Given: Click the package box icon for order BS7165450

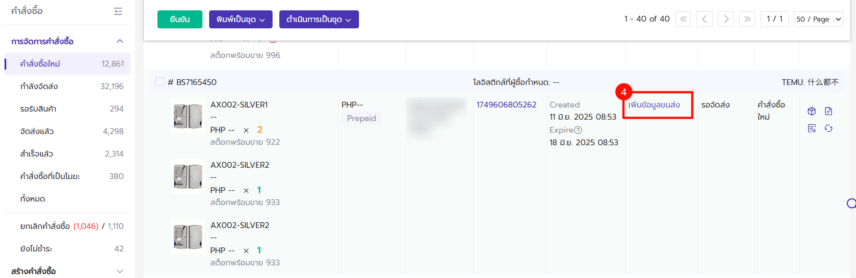Looking at the screenshot, I should (x=811, y=111).
